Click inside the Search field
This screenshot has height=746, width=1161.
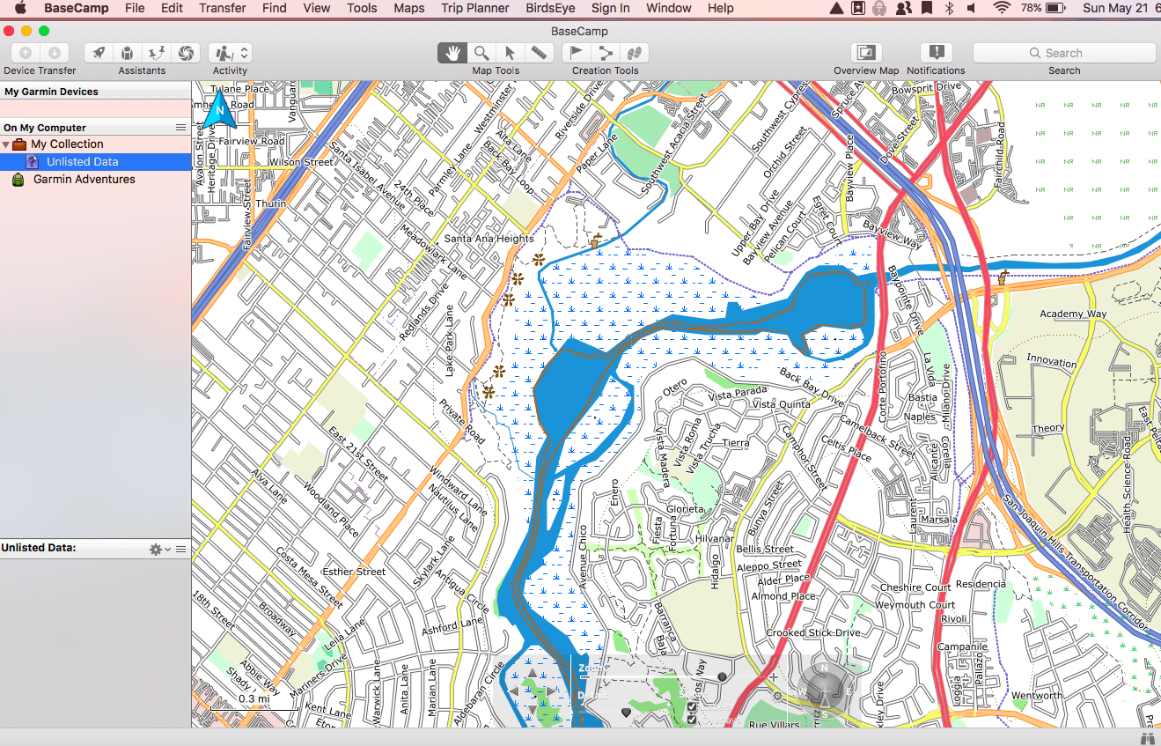(1064, 53)
